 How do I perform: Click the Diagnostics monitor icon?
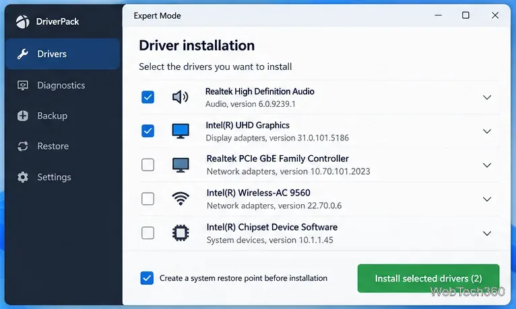pyautogui.click(x=23, y=85)
